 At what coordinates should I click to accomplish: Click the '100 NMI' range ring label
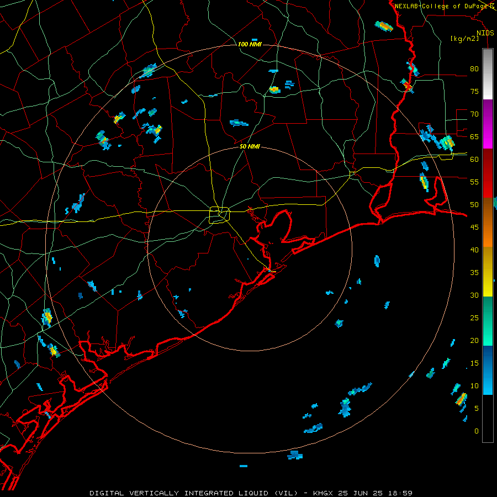pos(250,44)
